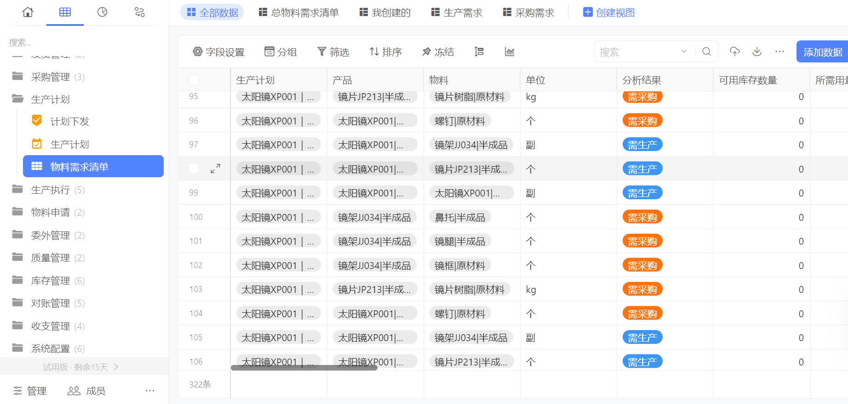Click the 创建视图 link
The image size is (848, 404).
[x=609, y=13]
